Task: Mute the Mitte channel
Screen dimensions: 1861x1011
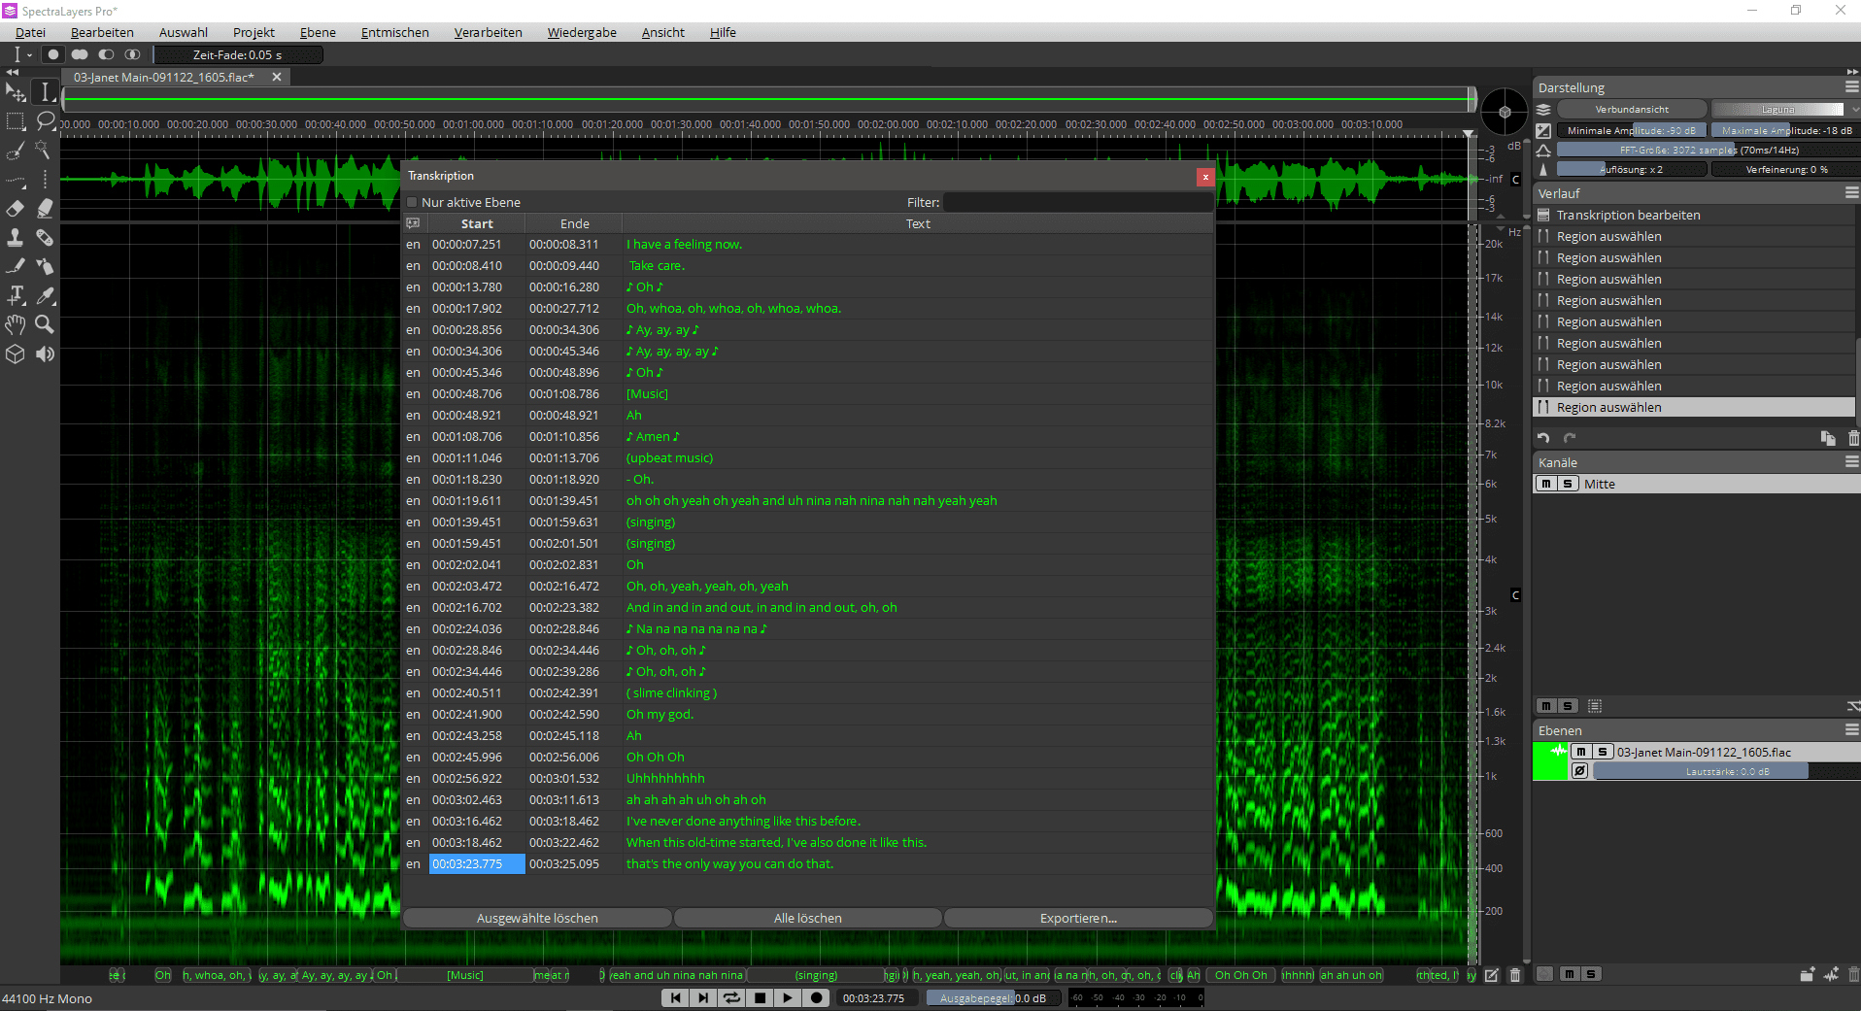Action: point(1545,484)
